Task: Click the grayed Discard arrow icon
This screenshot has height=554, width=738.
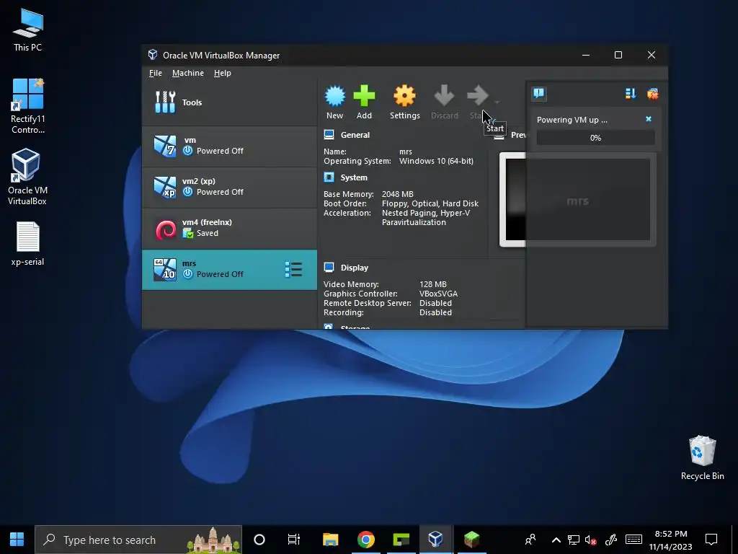Action: point(444,96)
